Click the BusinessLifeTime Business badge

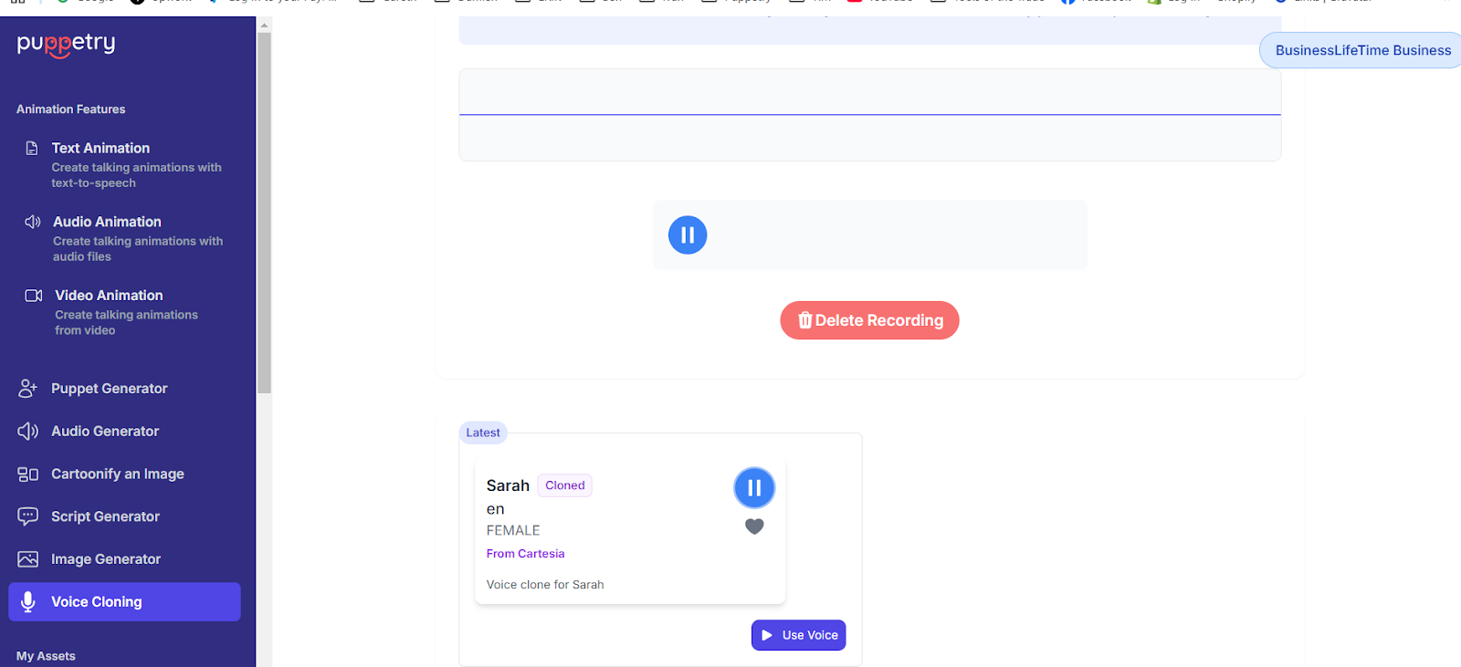1361,50
